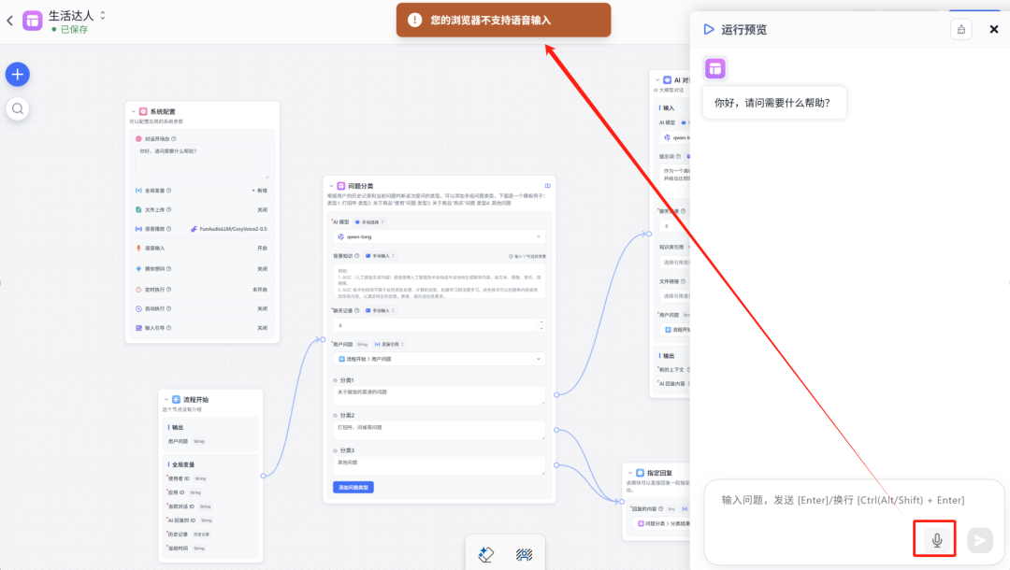This screenshot has height=570, width=1010.
Task: Switch the 变量引用 mode on 用户问题
Action: click(390, 345)
